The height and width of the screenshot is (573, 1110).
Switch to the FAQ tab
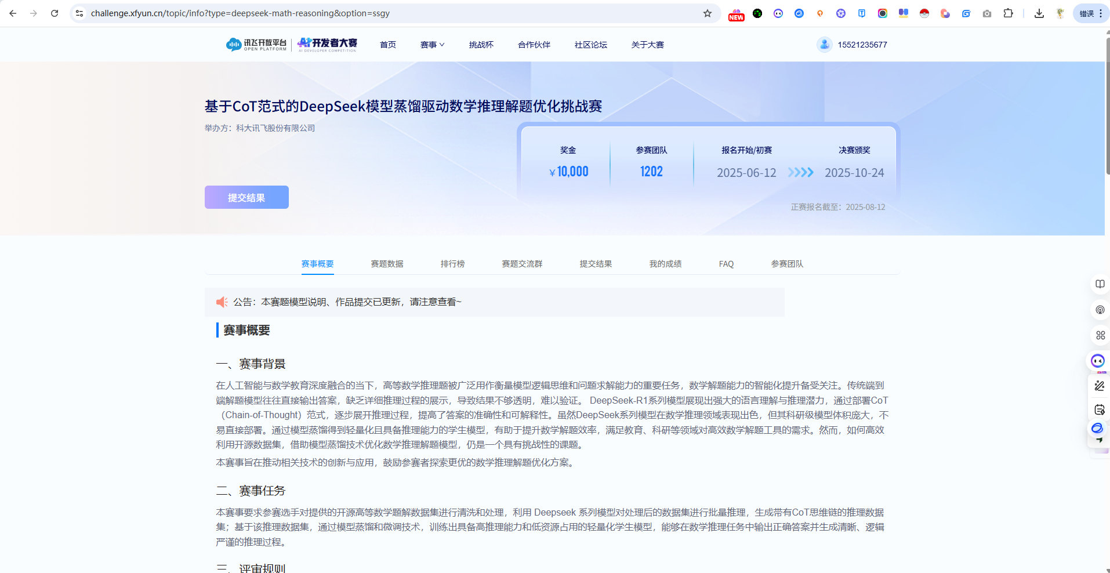(x=727, y=264)
